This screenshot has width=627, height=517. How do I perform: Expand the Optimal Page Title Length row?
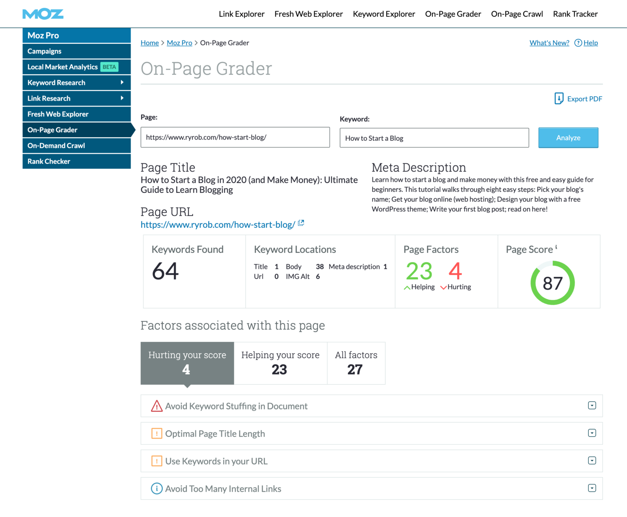[592, 433]
